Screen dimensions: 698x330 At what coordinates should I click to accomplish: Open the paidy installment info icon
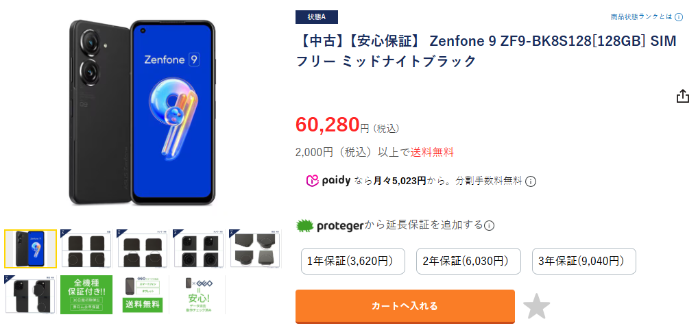pyautogui.click(x=531, y=181)
